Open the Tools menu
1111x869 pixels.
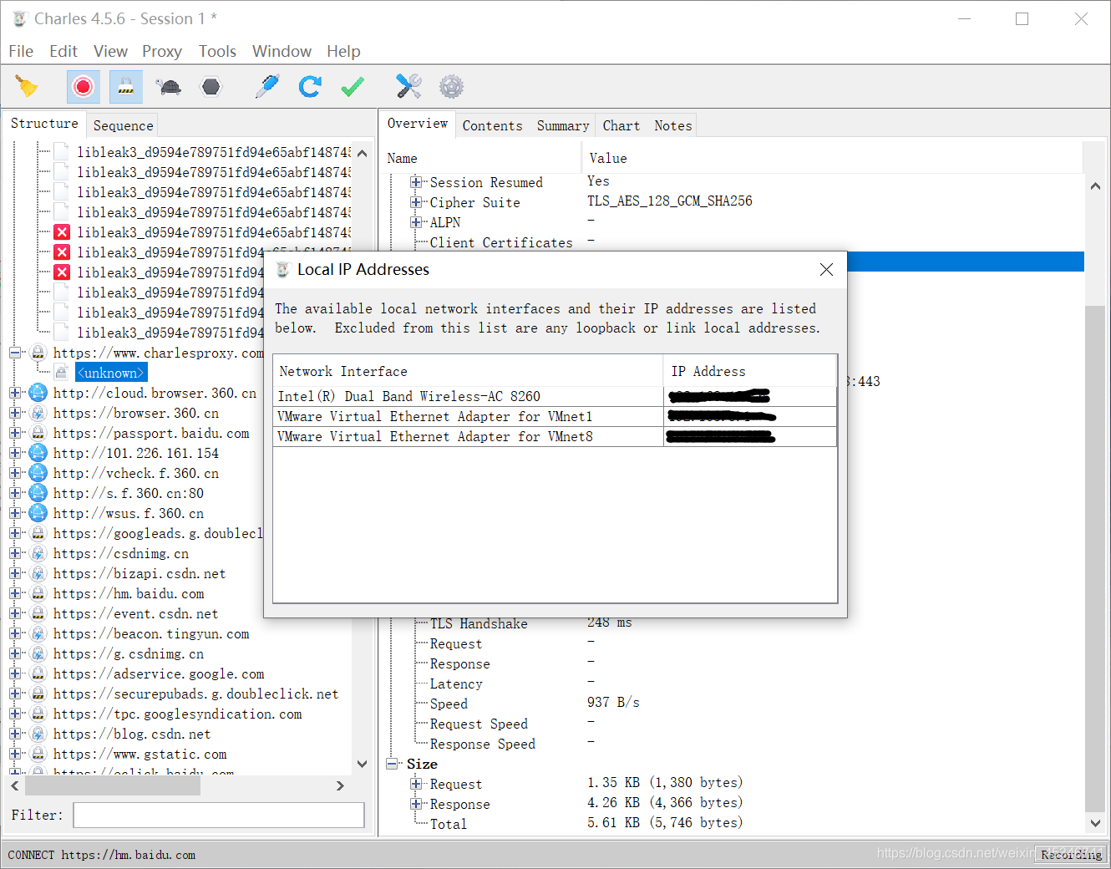tap(217, 51)
